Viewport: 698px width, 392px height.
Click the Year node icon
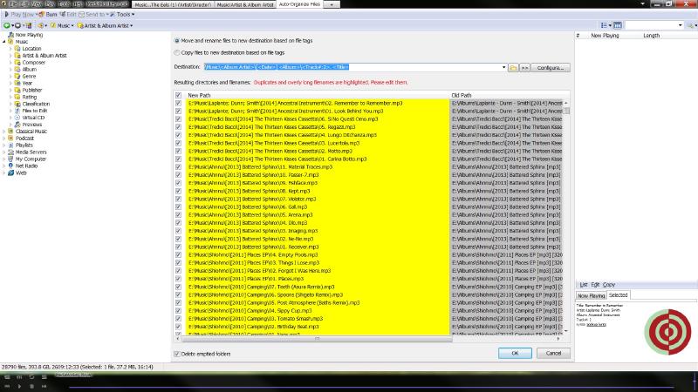pyautogui.click(x=17, y=83)
